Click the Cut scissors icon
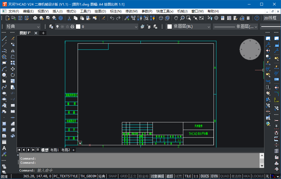 tap(69, 18)
